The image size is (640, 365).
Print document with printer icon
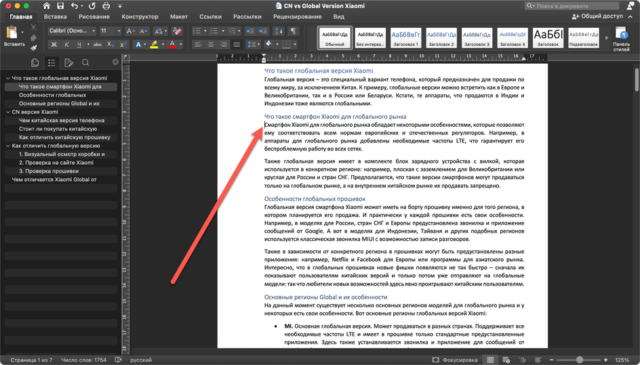pos(106,5)
